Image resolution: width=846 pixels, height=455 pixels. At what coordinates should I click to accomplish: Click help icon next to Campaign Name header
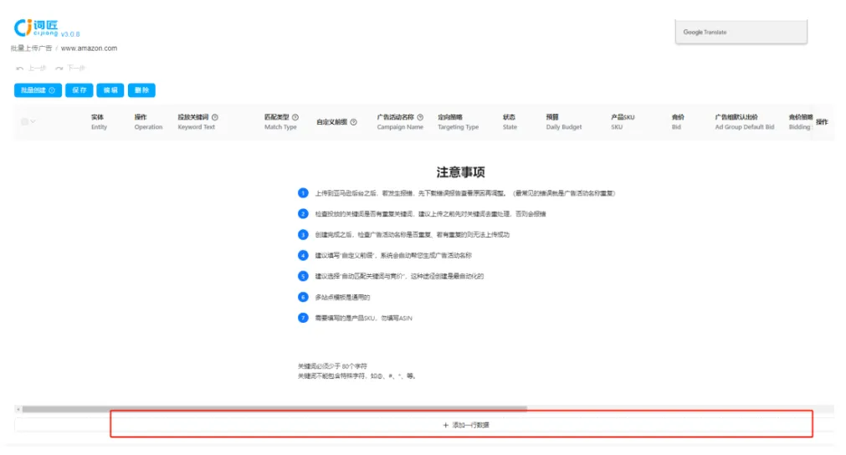coord(420,117)
